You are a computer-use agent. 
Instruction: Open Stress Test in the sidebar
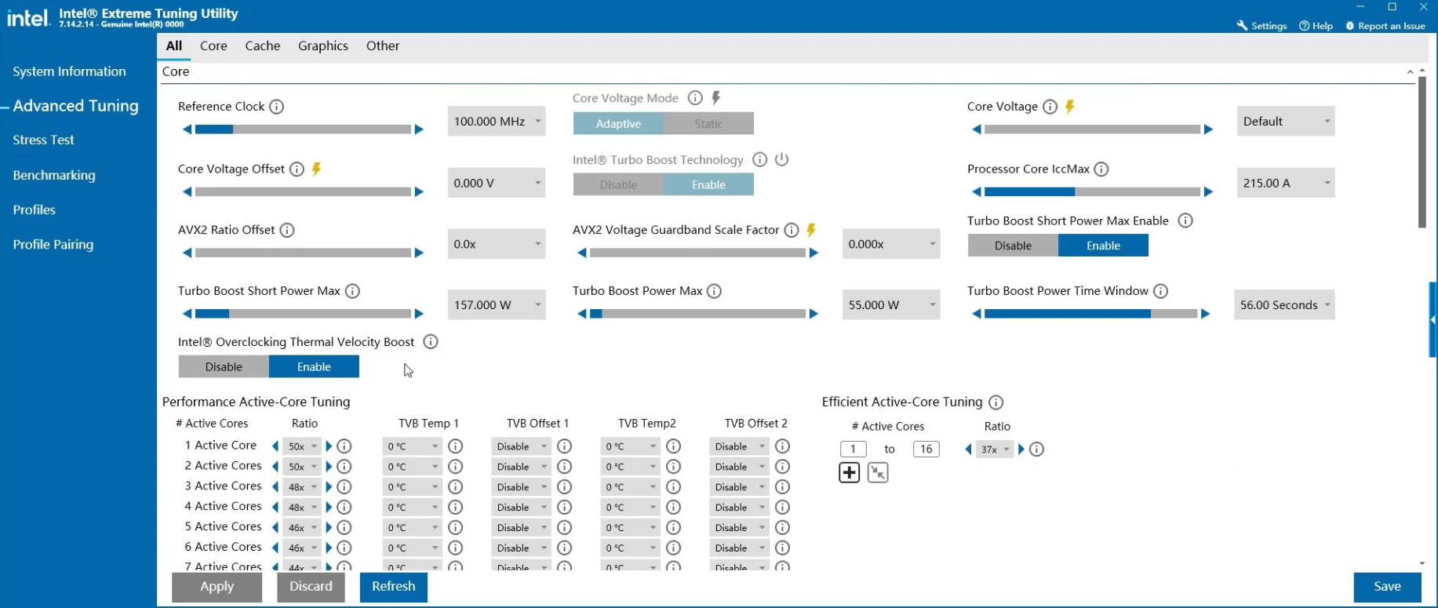[43, 140]
